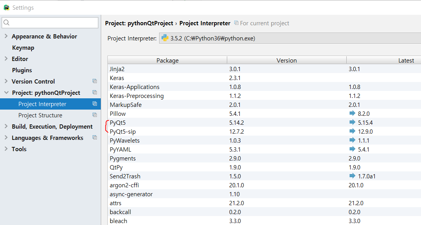Viewport: 421px width, 225px height.
Task: Expand Appearance & Behavior section
Action: [x=6, y=36]
